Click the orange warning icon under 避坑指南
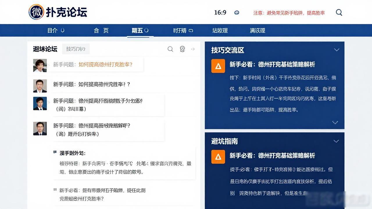 [x=218, y=157]
